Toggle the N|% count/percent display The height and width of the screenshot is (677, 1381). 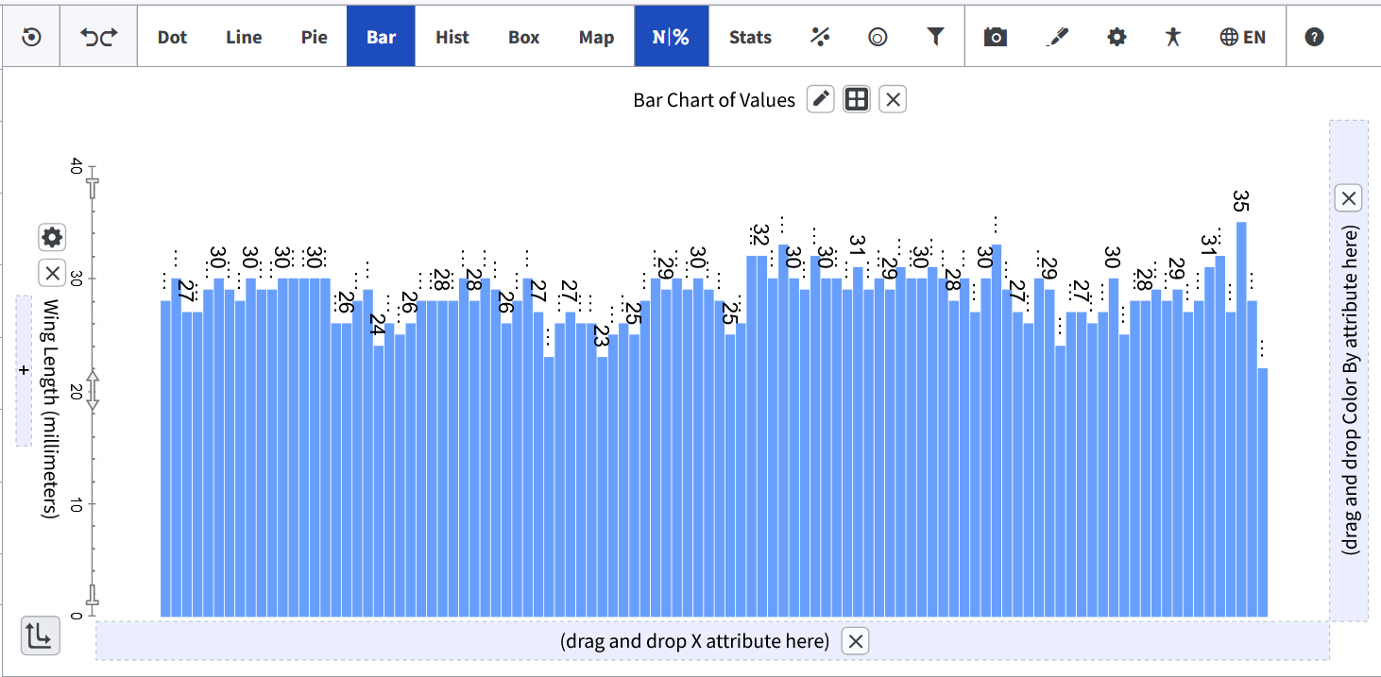671,37
